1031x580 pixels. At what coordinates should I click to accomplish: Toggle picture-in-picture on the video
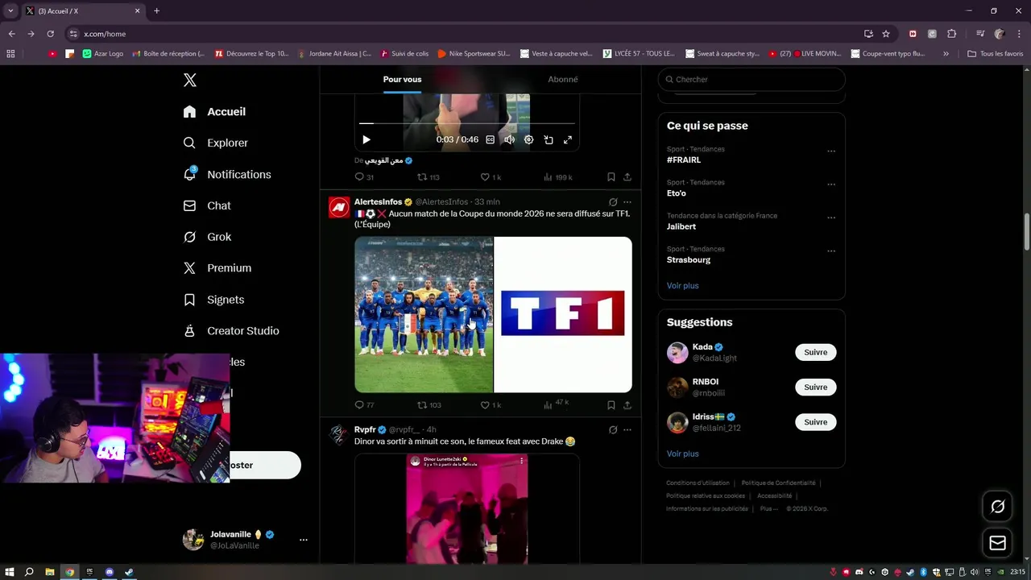click(x=549, y=139)
